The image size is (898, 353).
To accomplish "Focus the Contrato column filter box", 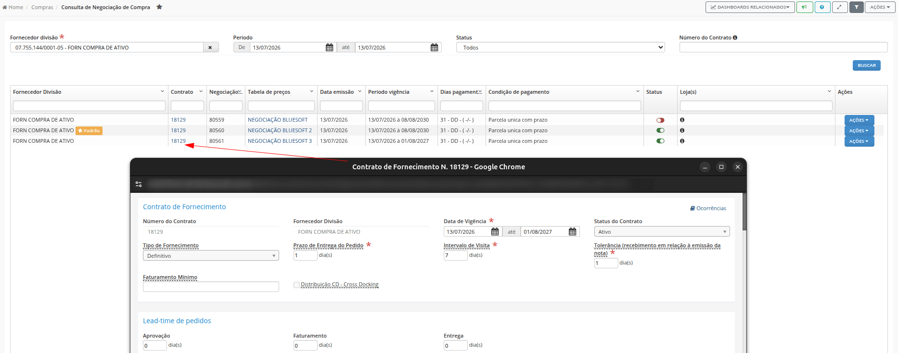I will pos(187,106).
